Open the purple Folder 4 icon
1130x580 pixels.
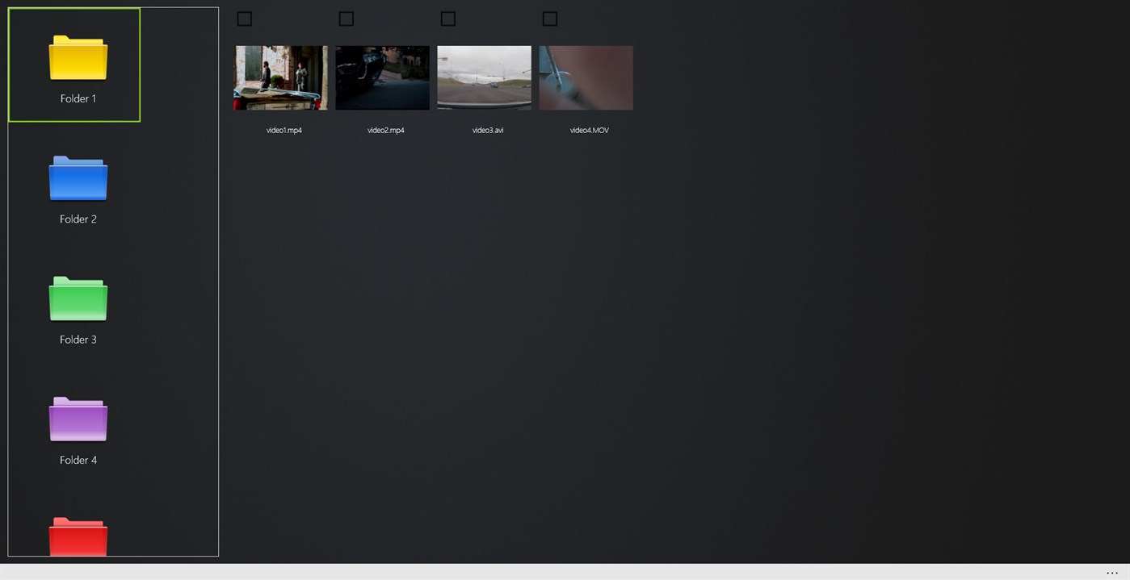coord(78,419)
